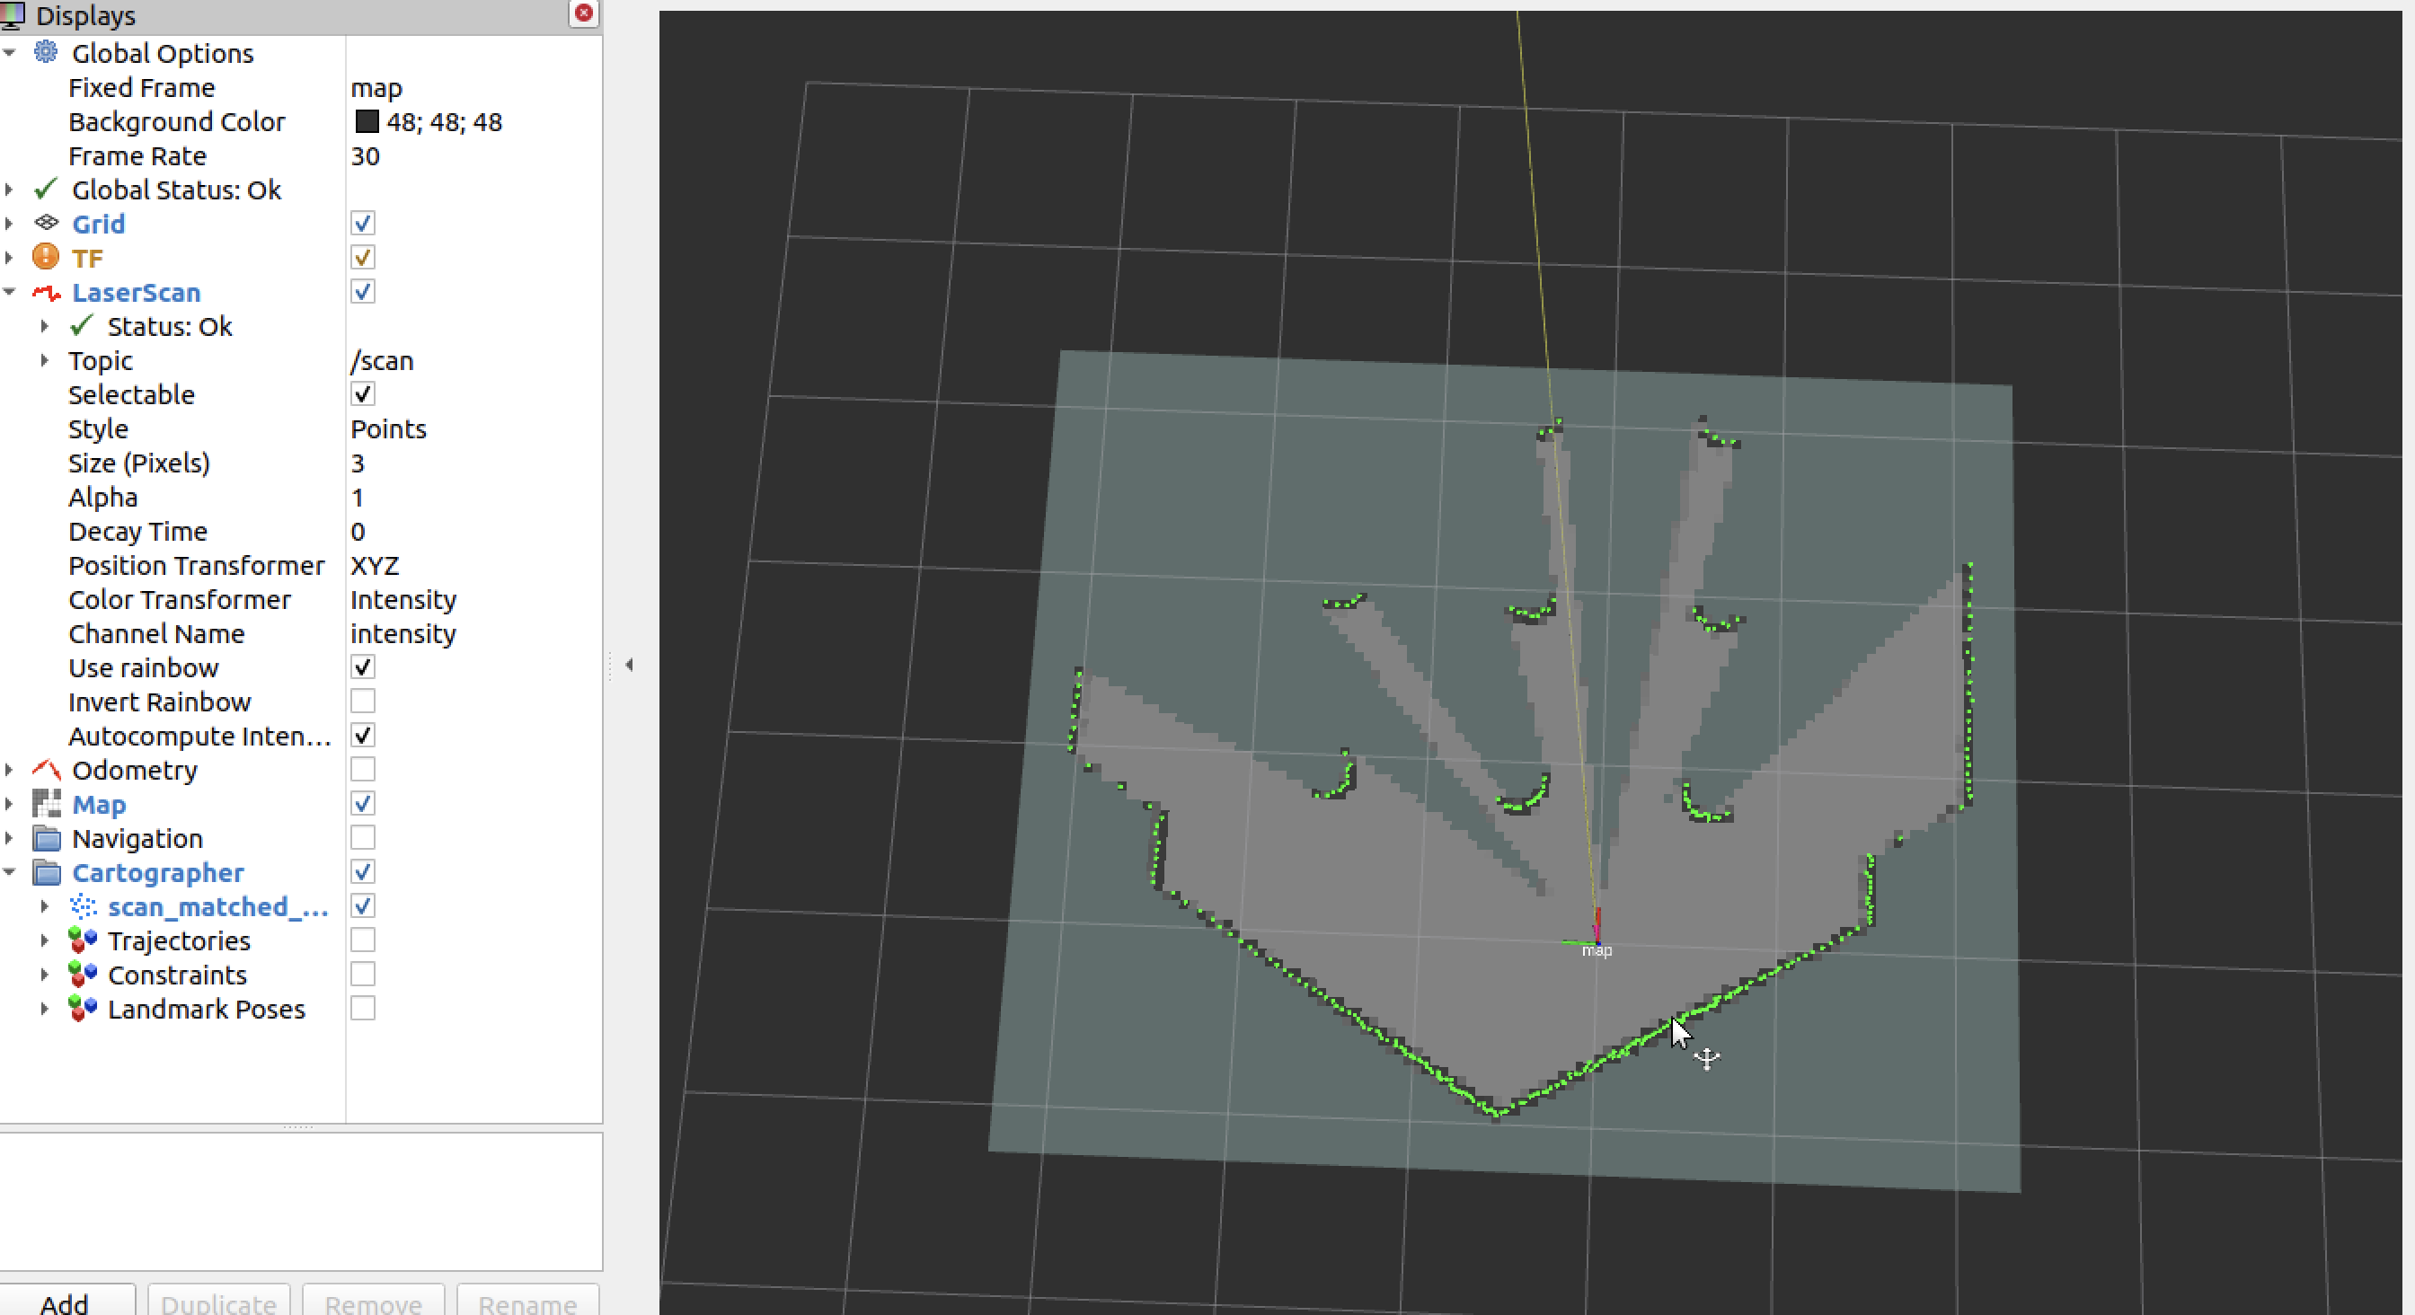Viewport: 2415px width, 1315px height.
Task: Click the Grid display icon
Action: point(46,223)
